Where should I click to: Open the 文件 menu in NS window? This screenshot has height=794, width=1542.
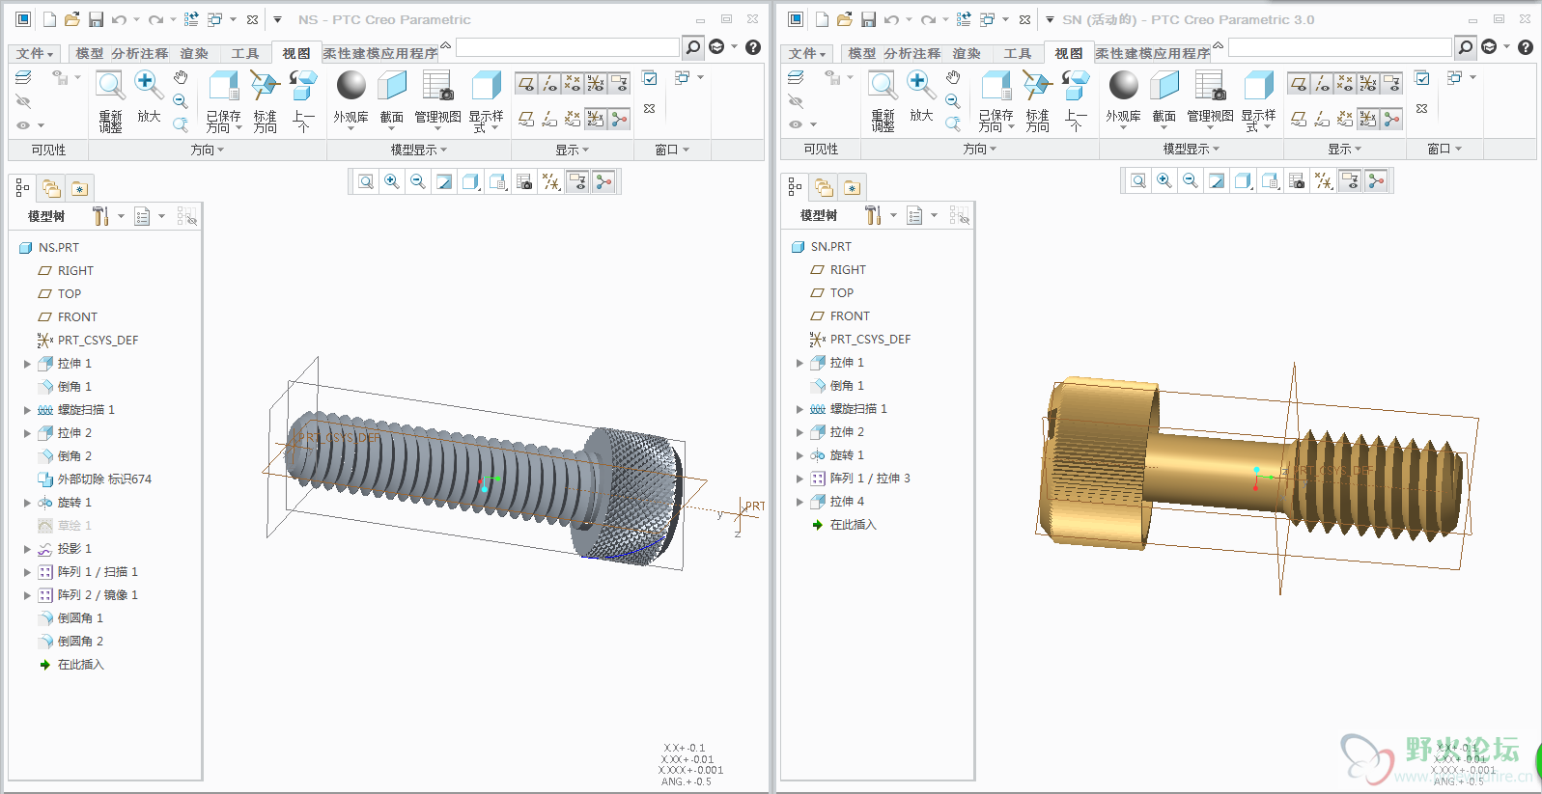pos(35,53)
